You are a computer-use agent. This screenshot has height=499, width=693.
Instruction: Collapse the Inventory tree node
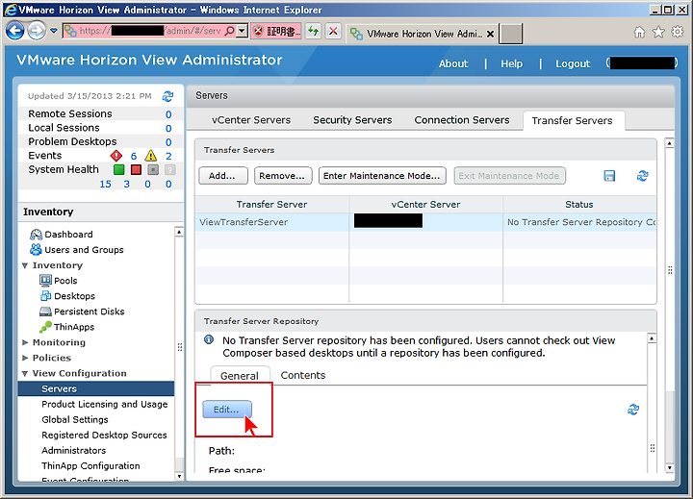coord(25,265)
